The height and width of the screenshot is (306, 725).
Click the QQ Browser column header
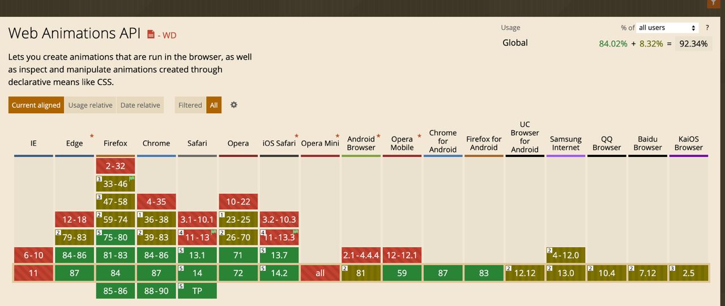tap(607, 143)
